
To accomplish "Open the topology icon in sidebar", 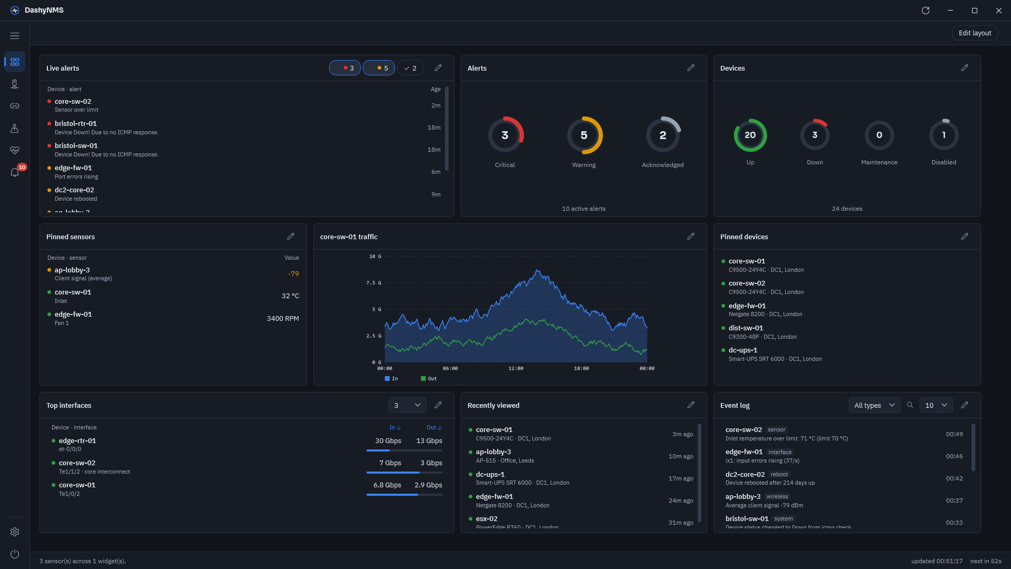I will tap(15, 128).
